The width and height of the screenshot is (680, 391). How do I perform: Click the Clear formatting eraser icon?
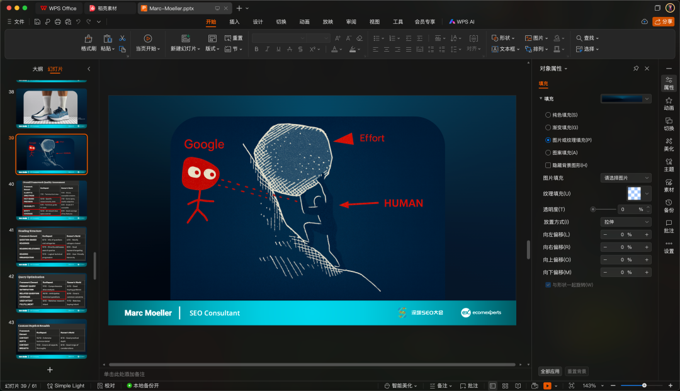(359, 38)
